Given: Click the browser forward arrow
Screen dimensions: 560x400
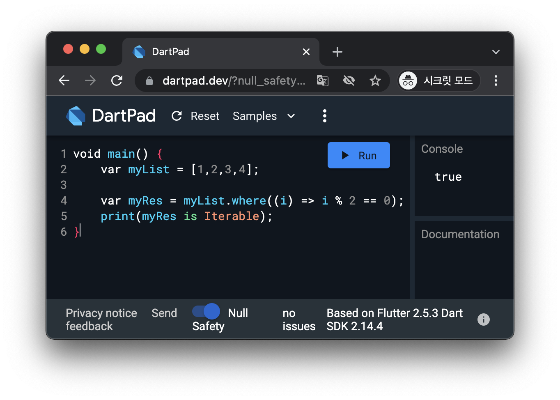Looking at the screenshot, I should coord(90,80).
